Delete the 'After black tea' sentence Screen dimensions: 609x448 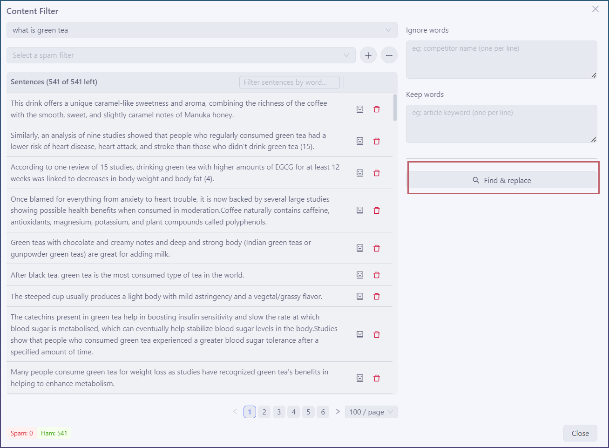(377, 275)
